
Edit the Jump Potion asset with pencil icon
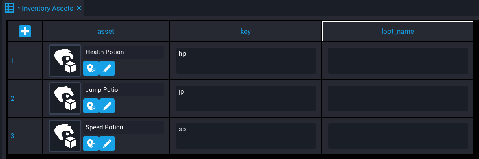point(107,106)
